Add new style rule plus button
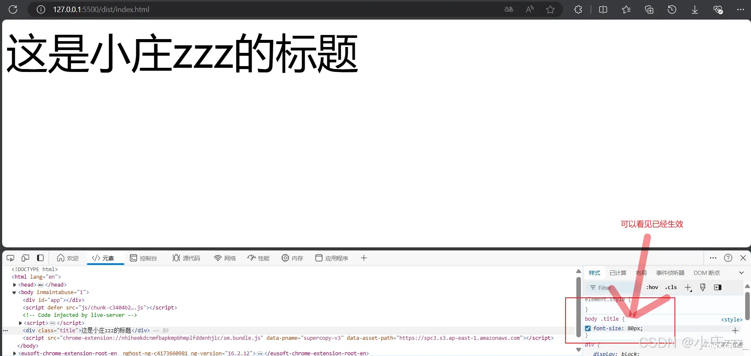The height and width of the screenshot is (356, 751). 688,288
